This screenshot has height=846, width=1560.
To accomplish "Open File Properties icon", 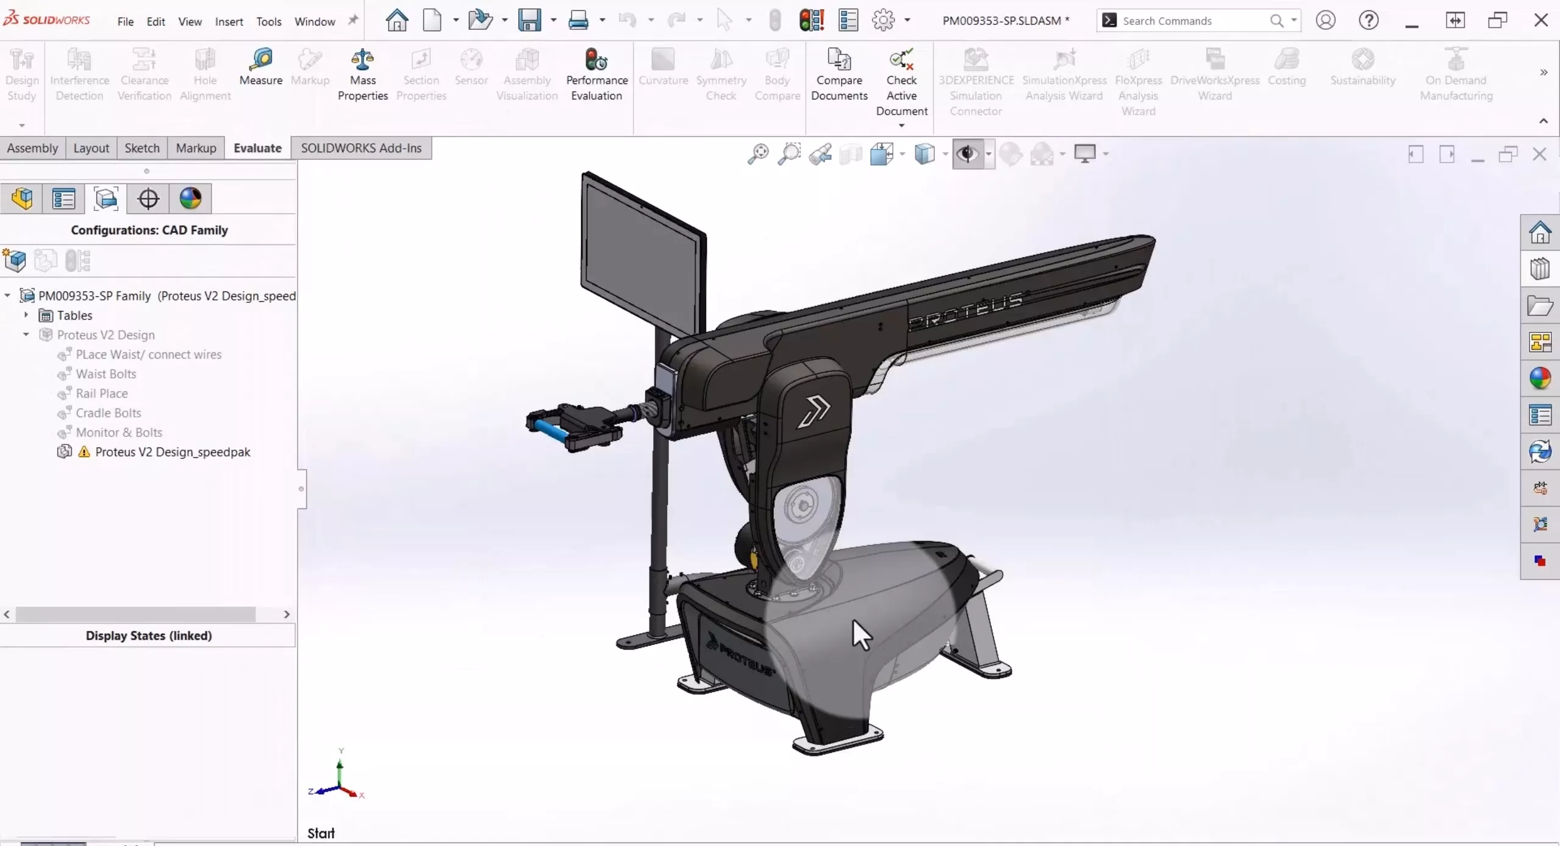I will point(848,20).
